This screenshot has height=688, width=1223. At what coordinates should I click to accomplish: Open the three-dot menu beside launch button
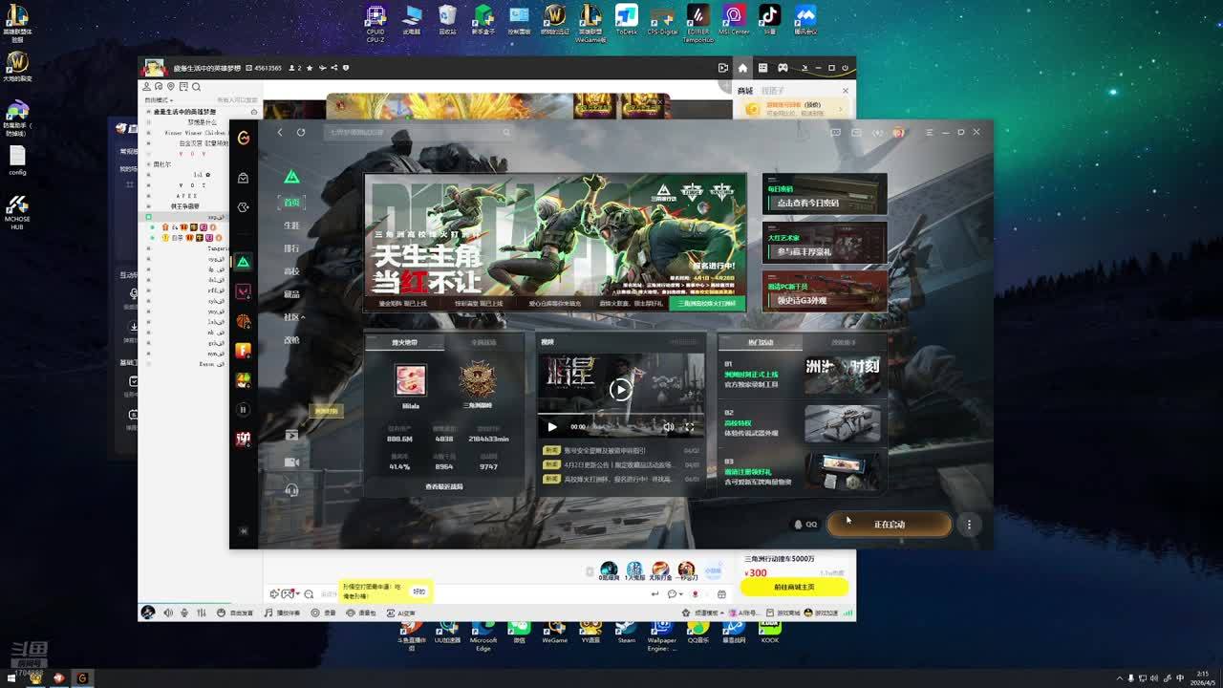point(969,525)
